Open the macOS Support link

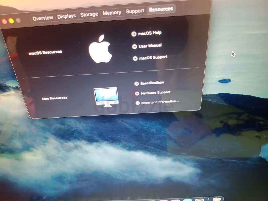point(153,58)
